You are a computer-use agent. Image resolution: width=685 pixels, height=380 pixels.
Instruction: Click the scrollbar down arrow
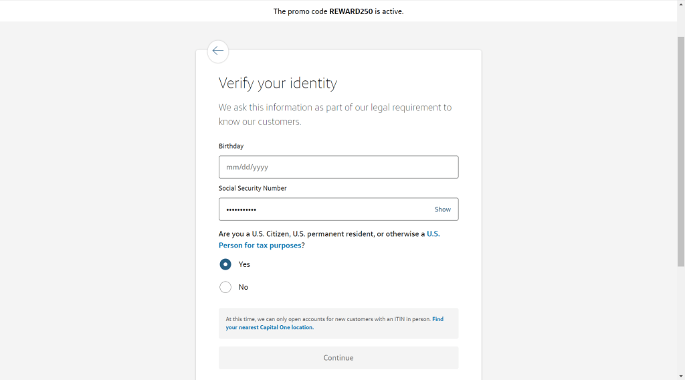point(681,376)
